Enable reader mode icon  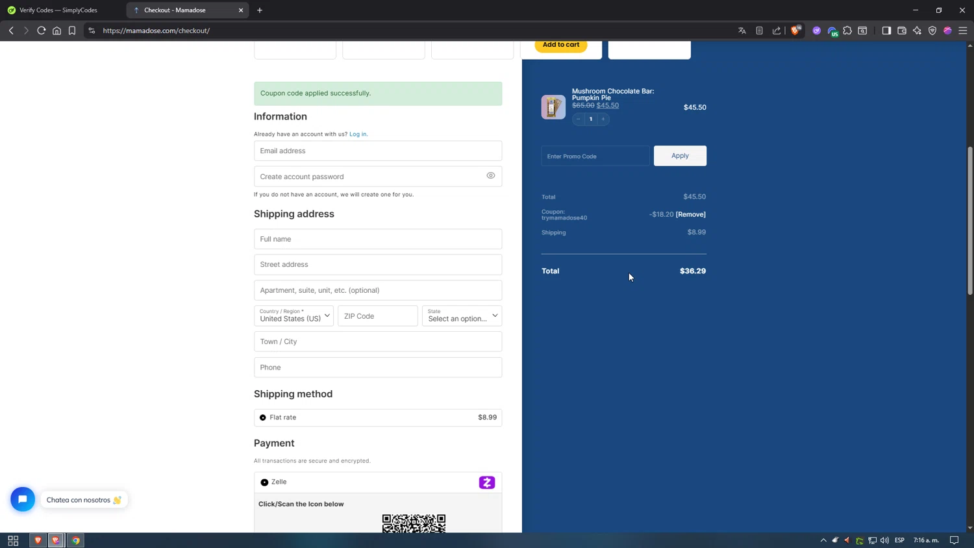pos(759,31)
